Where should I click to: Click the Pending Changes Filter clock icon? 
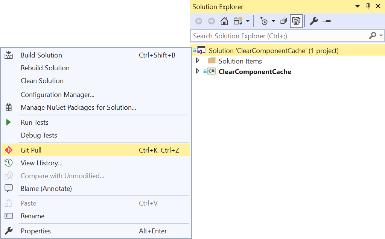click(264, 21)
